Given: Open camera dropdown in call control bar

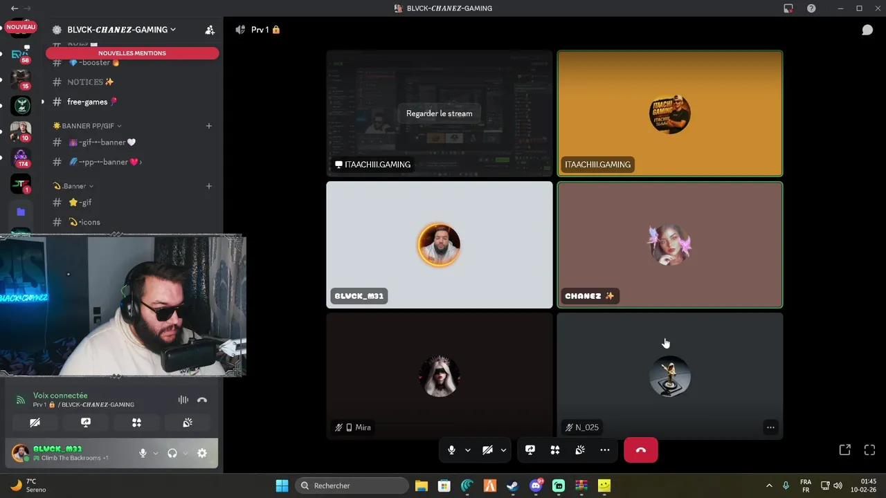Looking at the screenshot, I should tap(503, 450).
